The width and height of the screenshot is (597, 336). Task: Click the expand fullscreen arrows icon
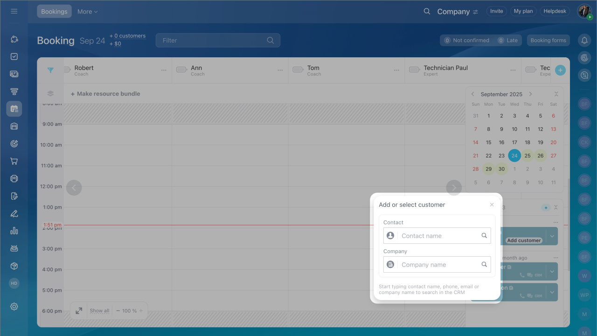[79, 311]
